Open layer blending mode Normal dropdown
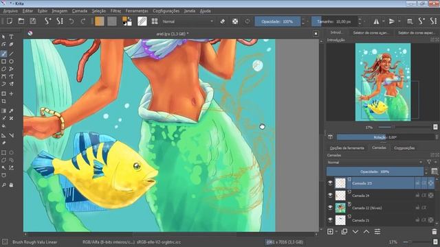 point(375,162)
